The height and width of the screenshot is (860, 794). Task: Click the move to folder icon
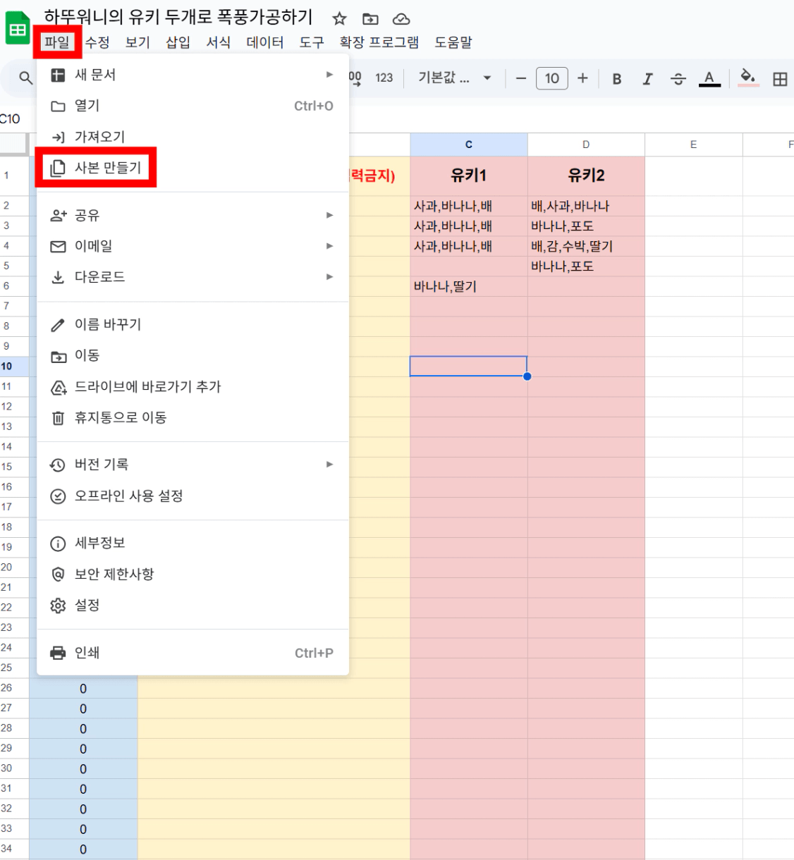coord(370,19)
